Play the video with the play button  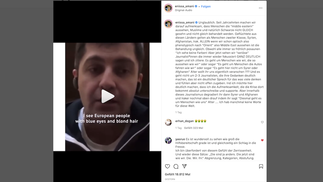click(108, 96)
